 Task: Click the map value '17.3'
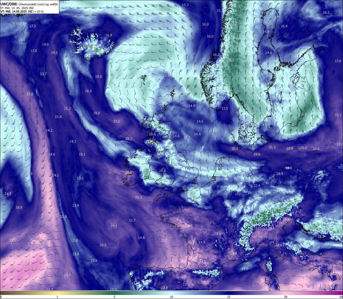(33, 26)
